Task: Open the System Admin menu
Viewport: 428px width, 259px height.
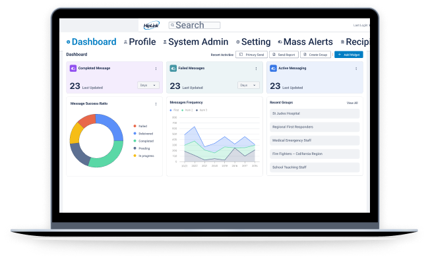Action: (x=196, y=42)
